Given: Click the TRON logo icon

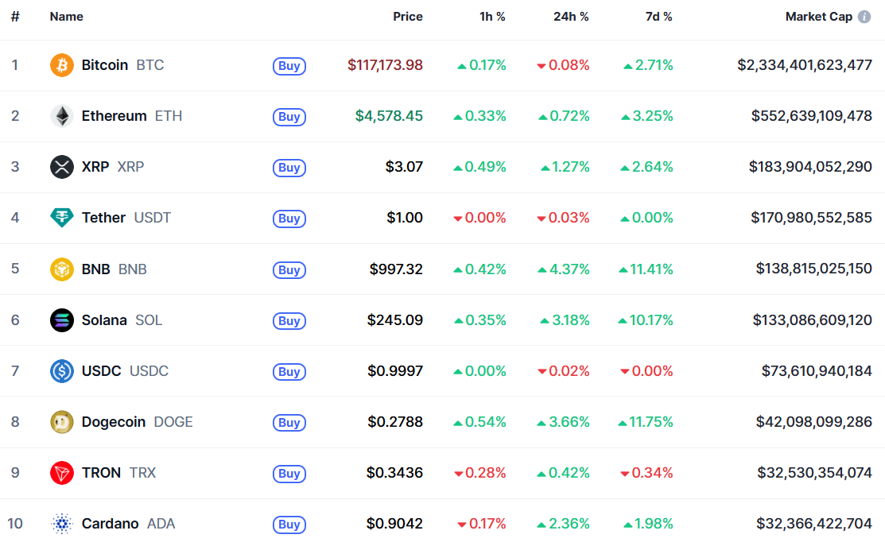Looking at the screenshot, I should coord(62,473).
